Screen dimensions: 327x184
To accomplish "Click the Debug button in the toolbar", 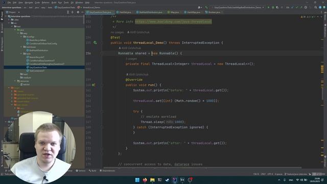I will [273, 7].
